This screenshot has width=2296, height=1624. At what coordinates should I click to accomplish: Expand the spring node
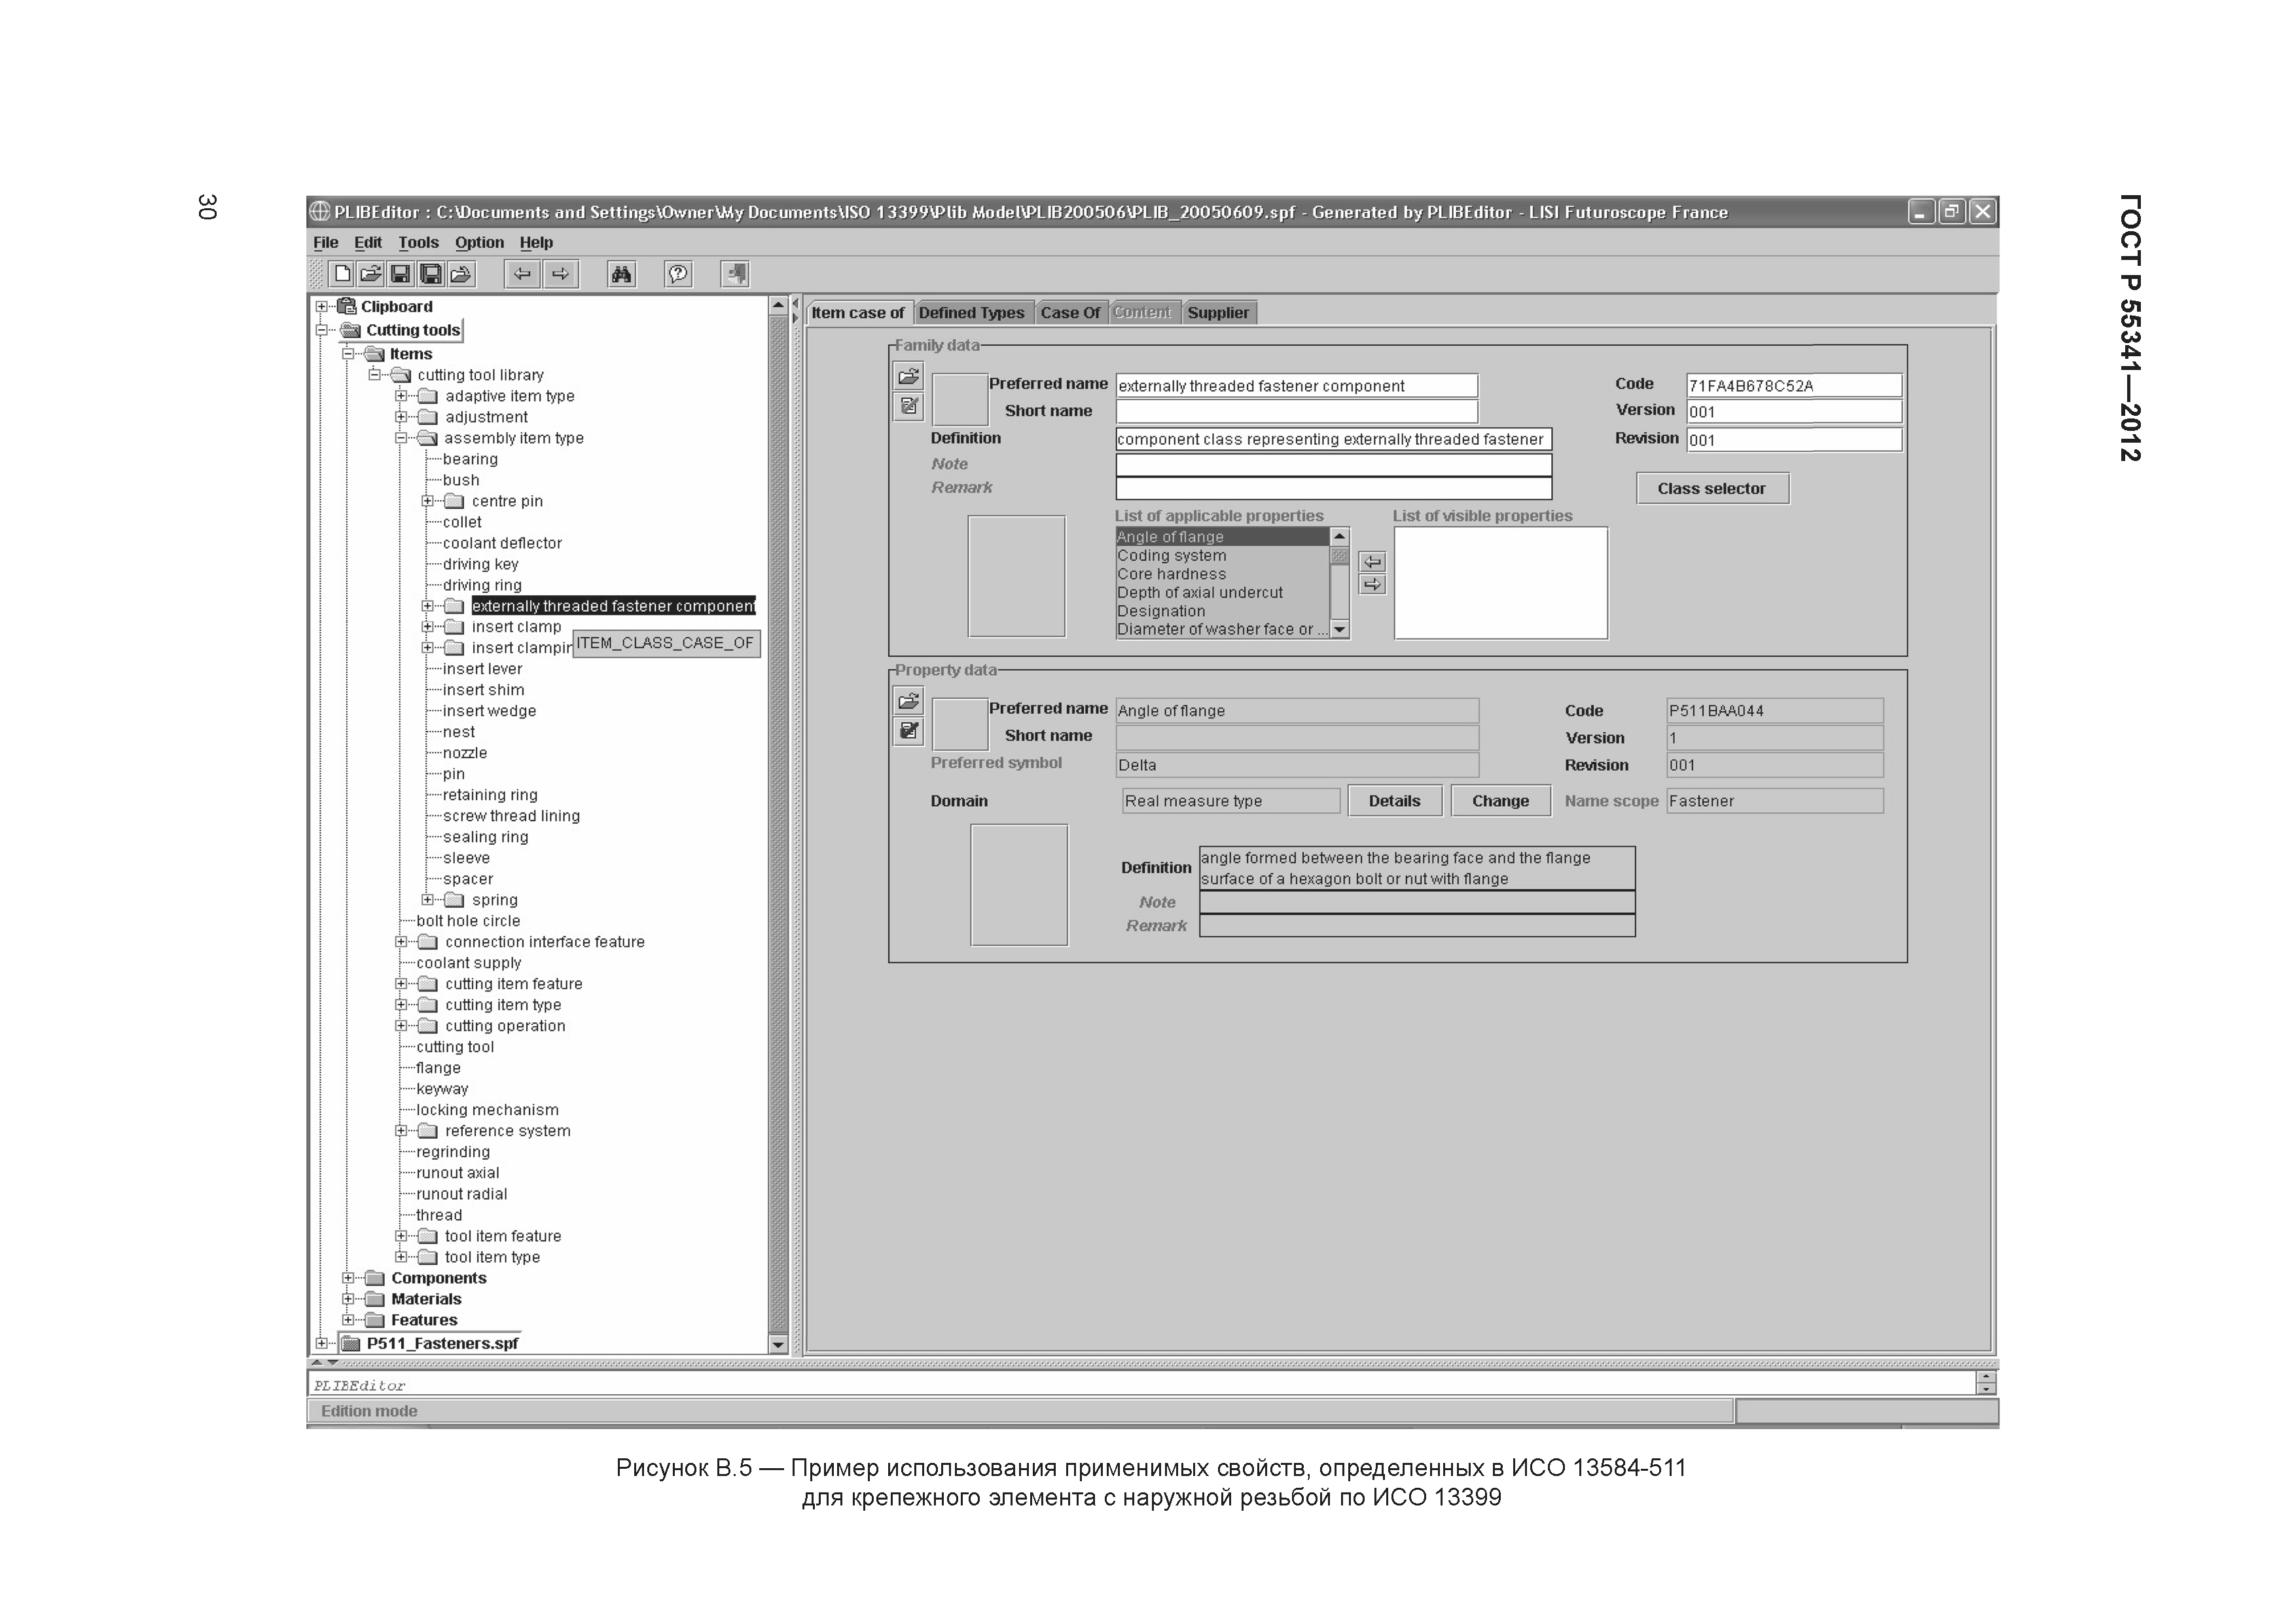tap(428, 900)
